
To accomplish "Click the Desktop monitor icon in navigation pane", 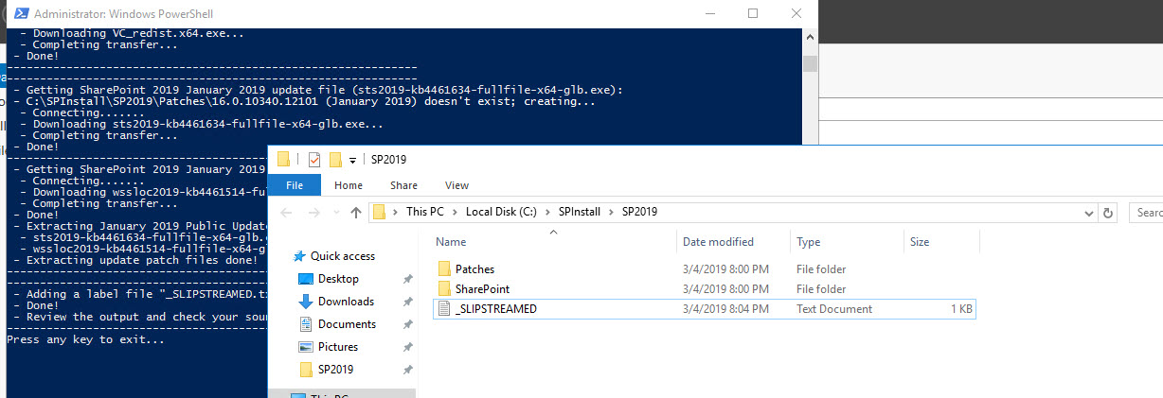I will tap(306, 279).
